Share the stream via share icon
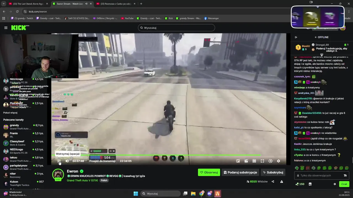The height and width of the screenshot is (198, 353). 273,182
